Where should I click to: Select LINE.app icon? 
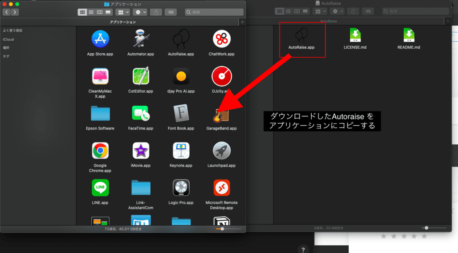click(100, 188)
